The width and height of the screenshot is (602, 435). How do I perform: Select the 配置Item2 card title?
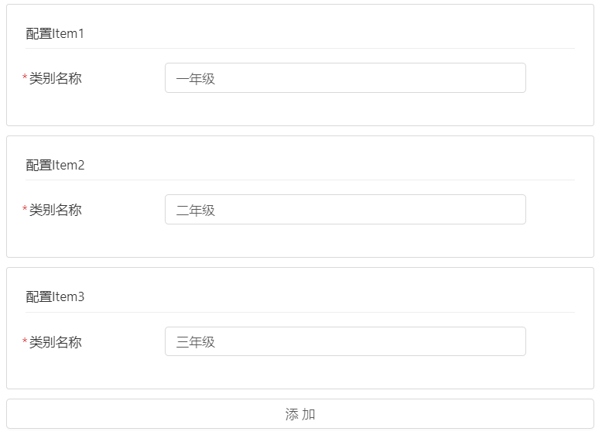pyautogui.click(x=55, y=165)
